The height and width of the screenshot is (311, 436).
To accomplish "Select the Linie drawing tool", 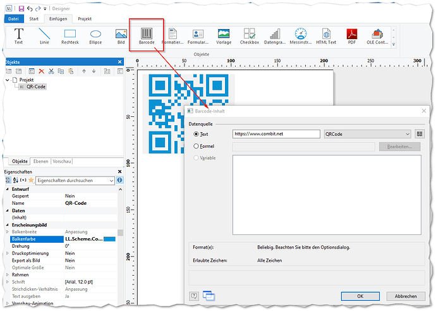I will pyautogui.click(x=44, y=36).
